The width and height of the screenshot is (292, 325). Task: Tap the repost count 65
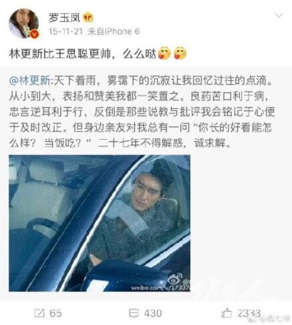(55, 313)
